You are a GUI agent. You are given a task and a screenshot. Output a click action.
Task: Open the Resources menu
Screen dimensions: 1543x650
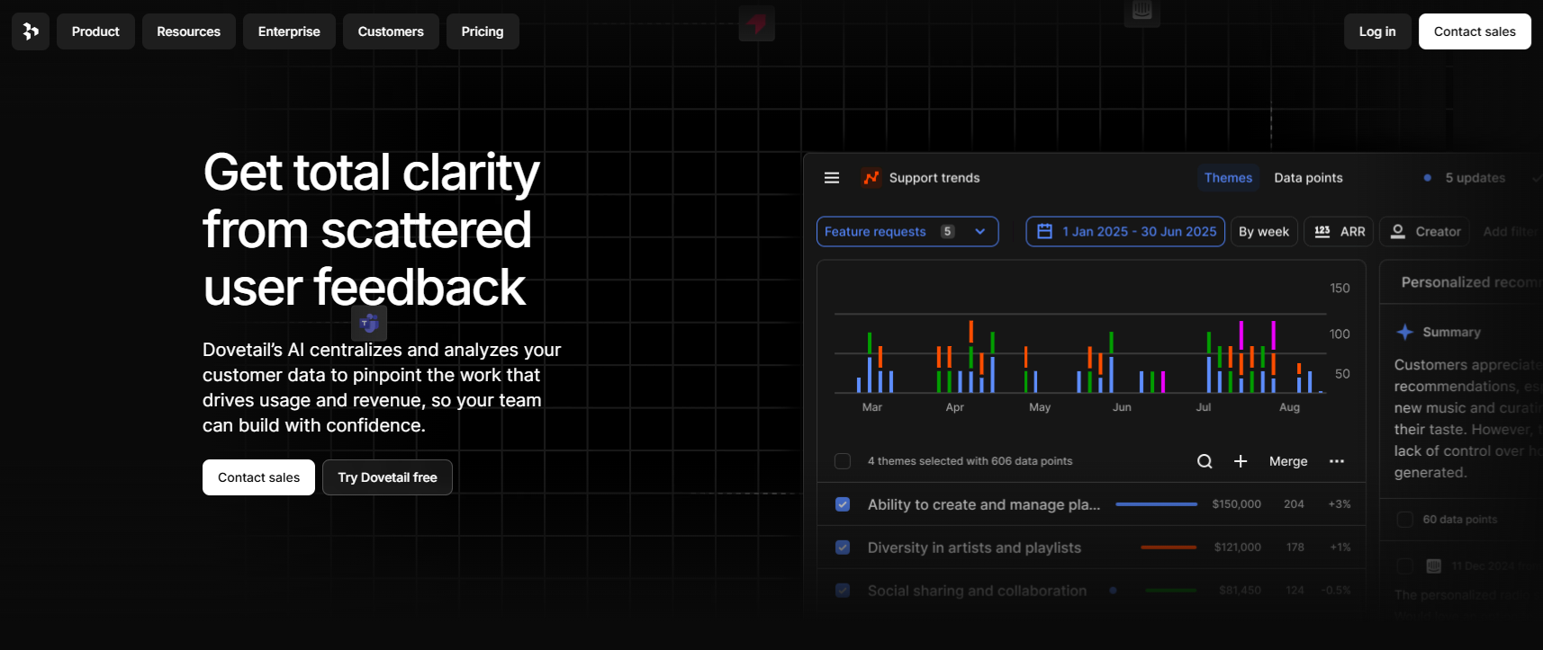pyautogui.click(x=188, y=31)
